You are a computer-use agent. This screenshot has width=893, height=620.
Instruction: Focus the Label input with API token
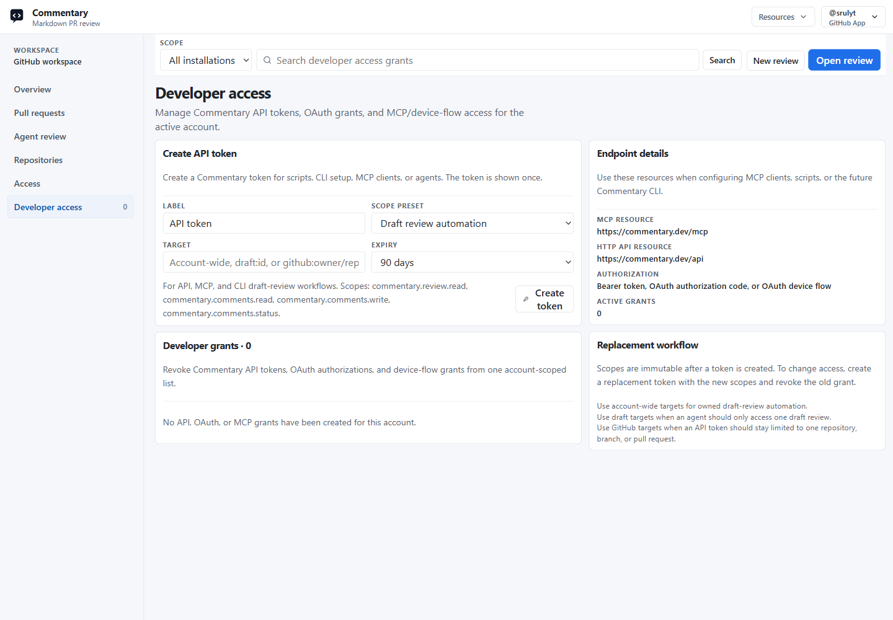click(x=264, y=223)
